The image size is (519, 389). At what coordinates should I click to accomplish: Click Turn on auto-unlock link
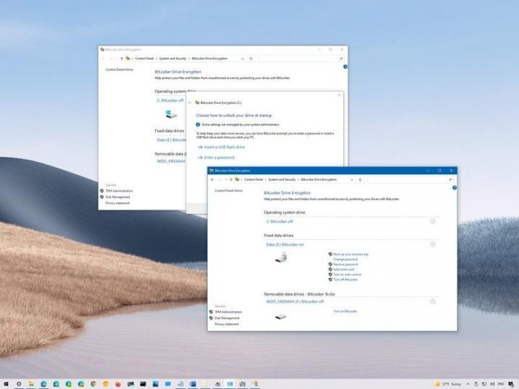point(347,274)
